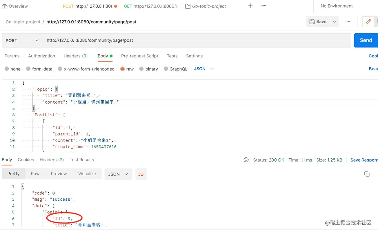Switch response view to Pretty
This screenshot has width=378, height=232.
13,174
